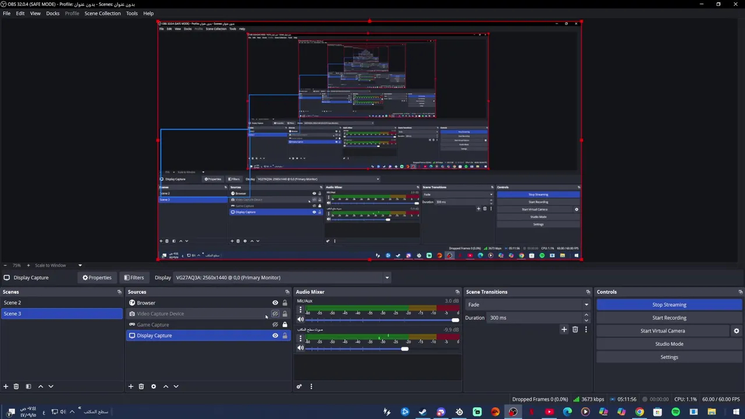The width and height of the screenshot is (745, 419).
Task: Undock the Sources panel
Action: pos(287,292)
